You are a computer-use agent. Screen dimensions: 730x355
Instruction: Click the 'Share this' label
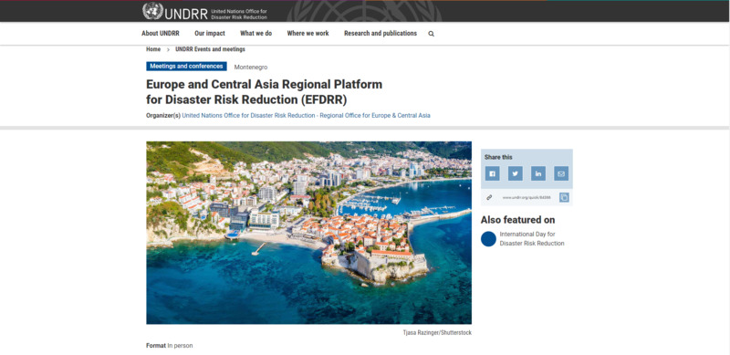(x=498, y=158)
